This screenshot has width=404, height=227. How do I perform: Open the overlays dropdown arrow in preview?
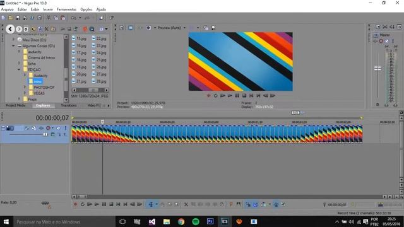(x=198, y=28)
